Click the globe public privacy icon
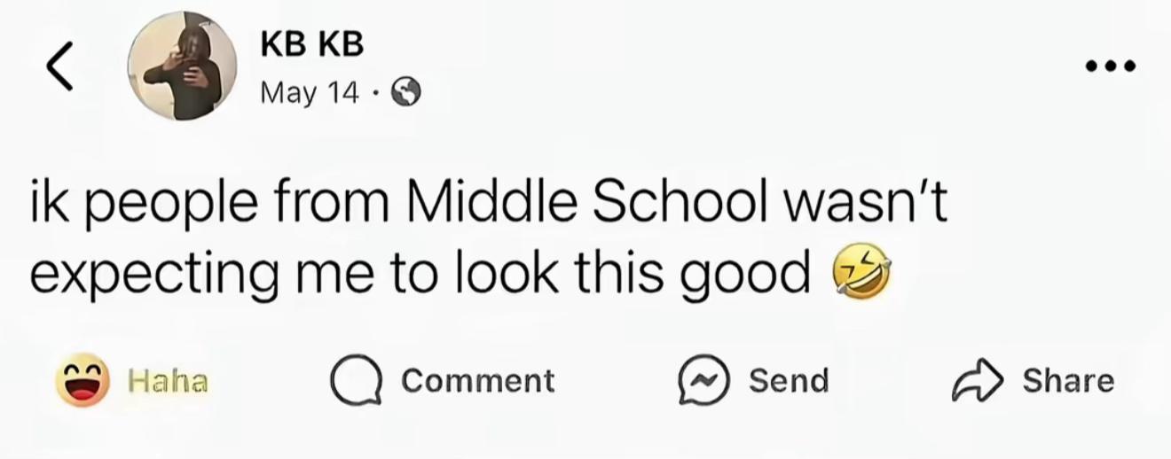The width and height of the screenshot is (1171, 459). point(405,93)
